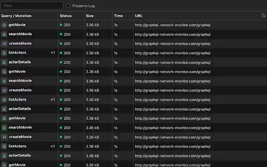This screenshot has height=167, width=267.
Task: Click the M mutation icon of the topmost createMovie row
Action: 4,43
